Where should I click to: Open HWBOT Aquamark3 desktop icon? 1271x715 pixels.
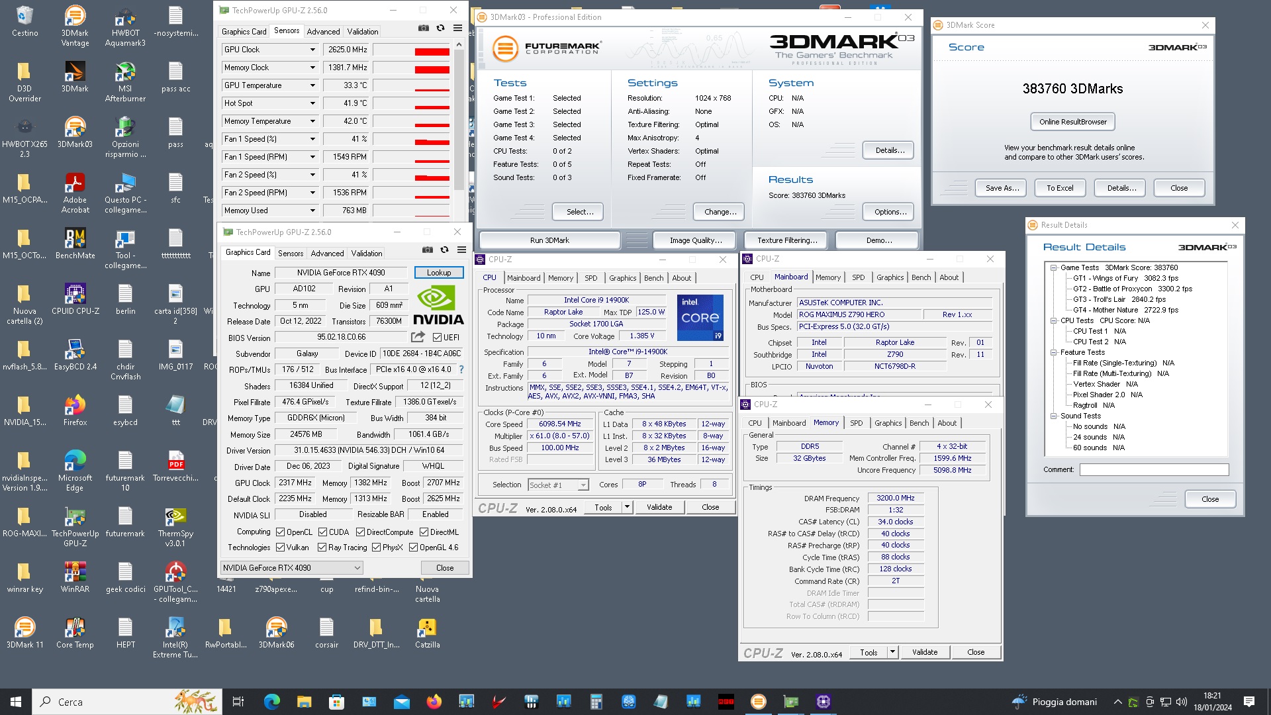tap(125, 26)
